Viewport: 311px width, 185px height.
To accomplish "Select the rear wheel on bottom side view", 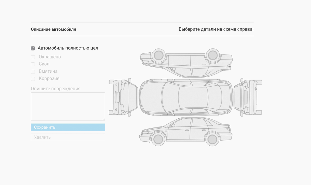I will [x=212, y=139].
